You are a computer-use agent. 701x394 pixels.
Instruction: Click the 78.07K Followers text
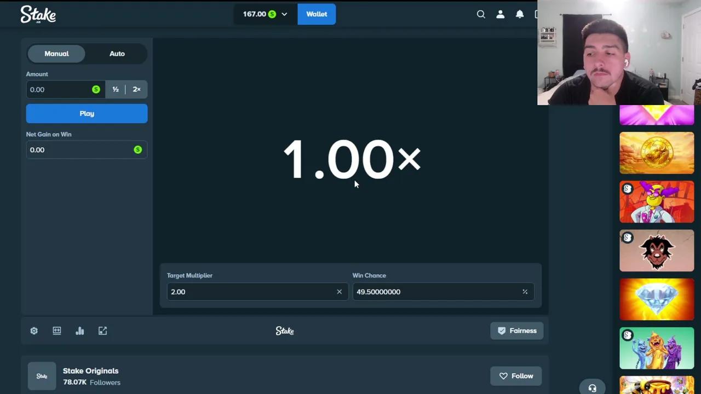pos(91,383)
